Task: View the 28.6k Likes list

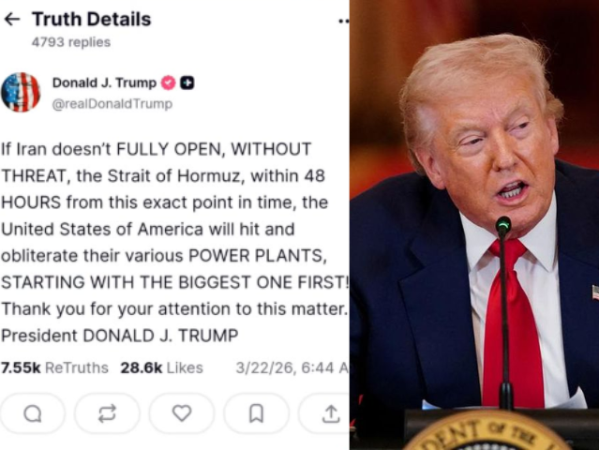Action: (x=161, y=367)
